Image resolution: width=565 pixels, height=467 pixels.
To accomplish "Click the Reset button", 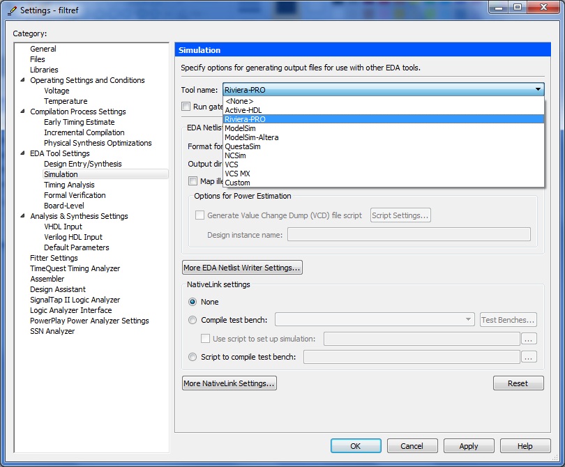I will (x=518, y=383).
